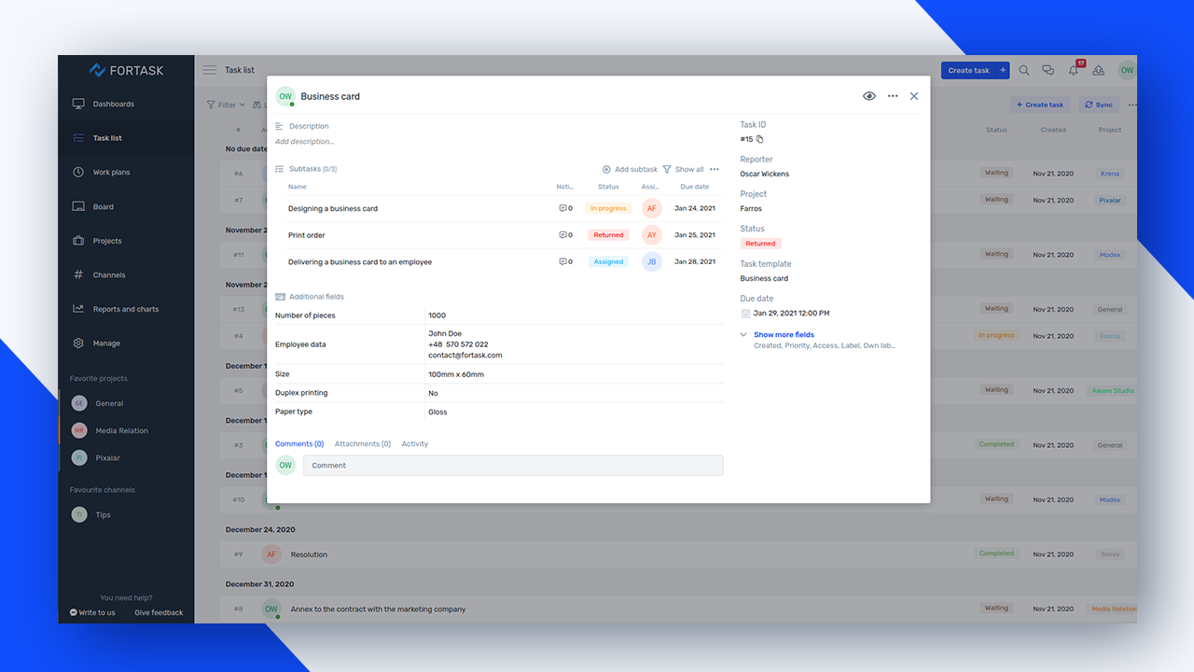Click the Returned status badge

[760, 244]
